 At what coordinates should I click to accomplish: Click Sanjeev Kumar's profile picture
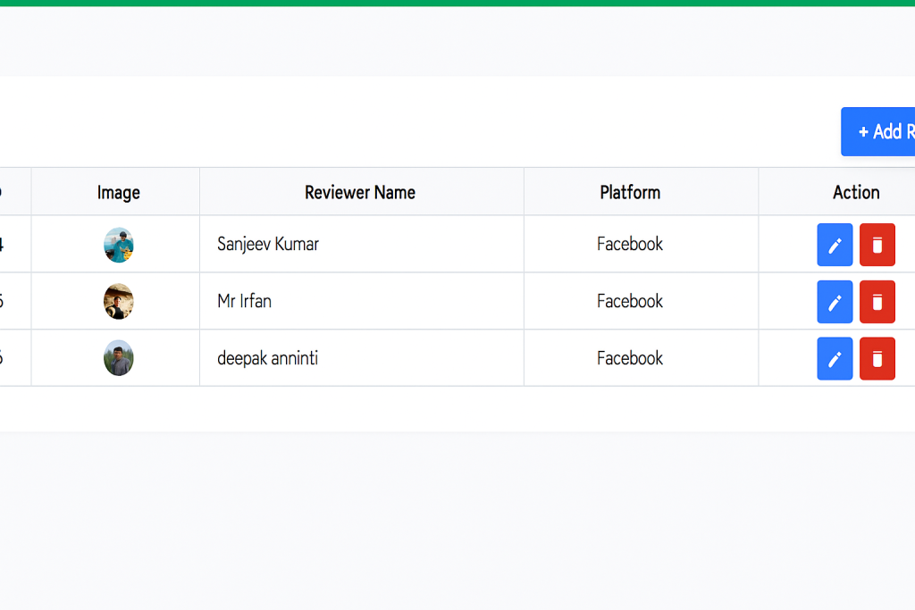(x=119, y=245)
